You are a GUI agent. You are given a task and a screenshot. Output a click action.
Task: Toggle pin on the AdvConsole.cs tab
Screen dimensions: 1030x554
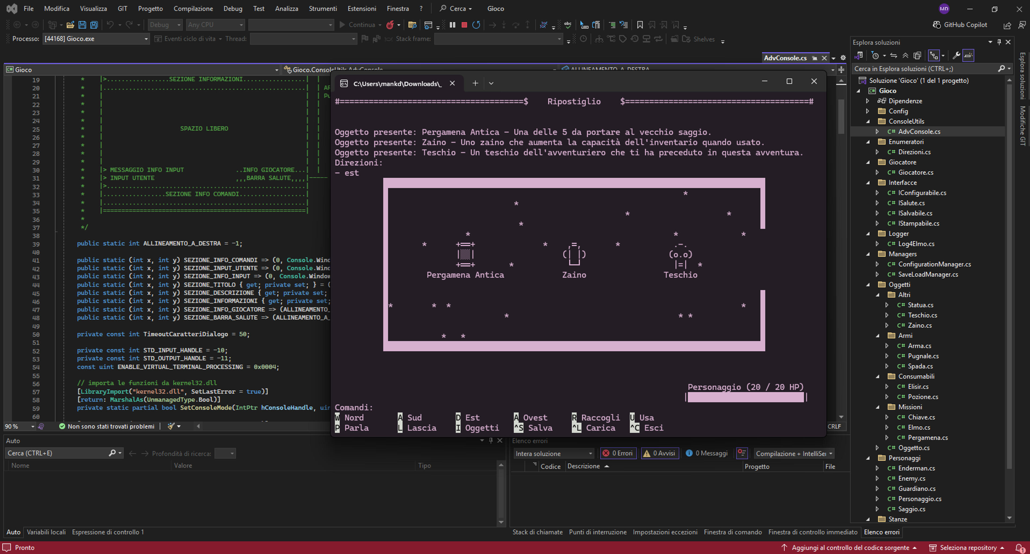point(815,58)
